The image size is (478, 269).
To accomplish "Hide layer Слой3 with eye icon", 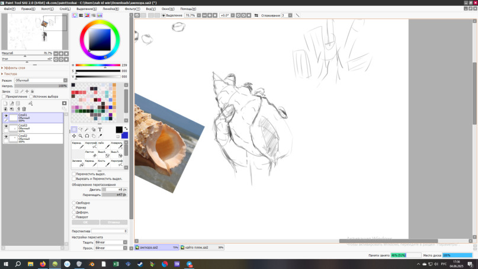I will (x=7, y=127).
